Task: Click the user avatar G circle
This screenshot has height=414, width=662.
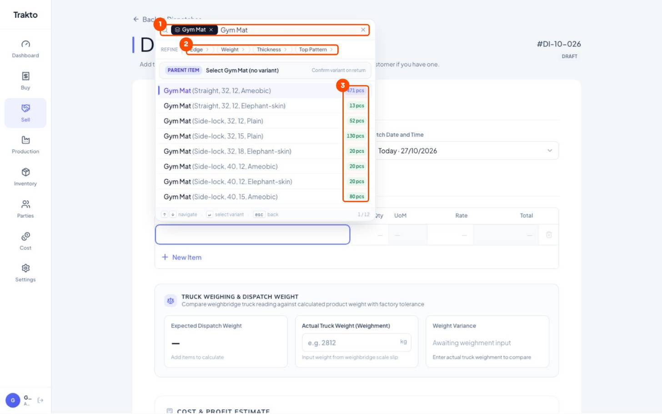Action: [13, 400]
